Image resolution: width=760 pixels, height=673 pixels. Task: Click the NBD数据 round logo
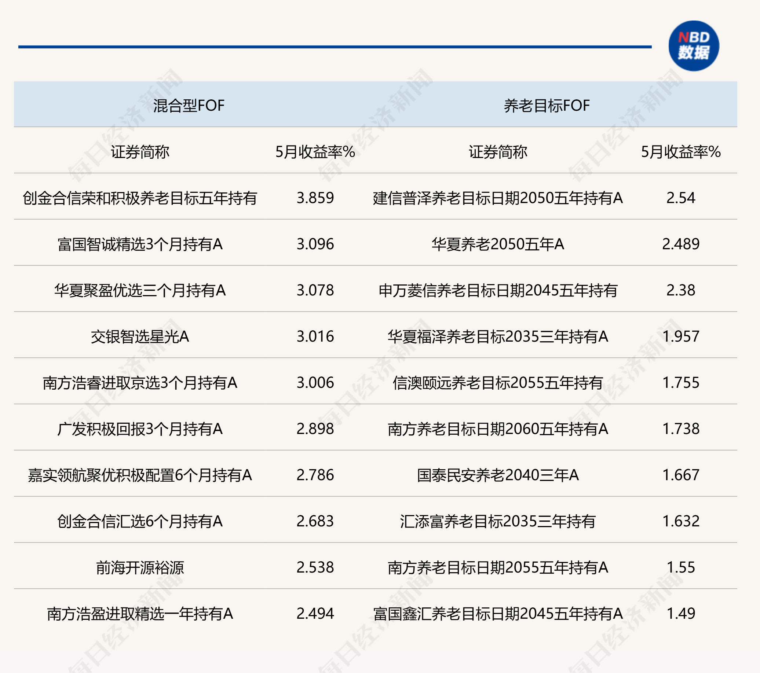click(x=694, y=46)
